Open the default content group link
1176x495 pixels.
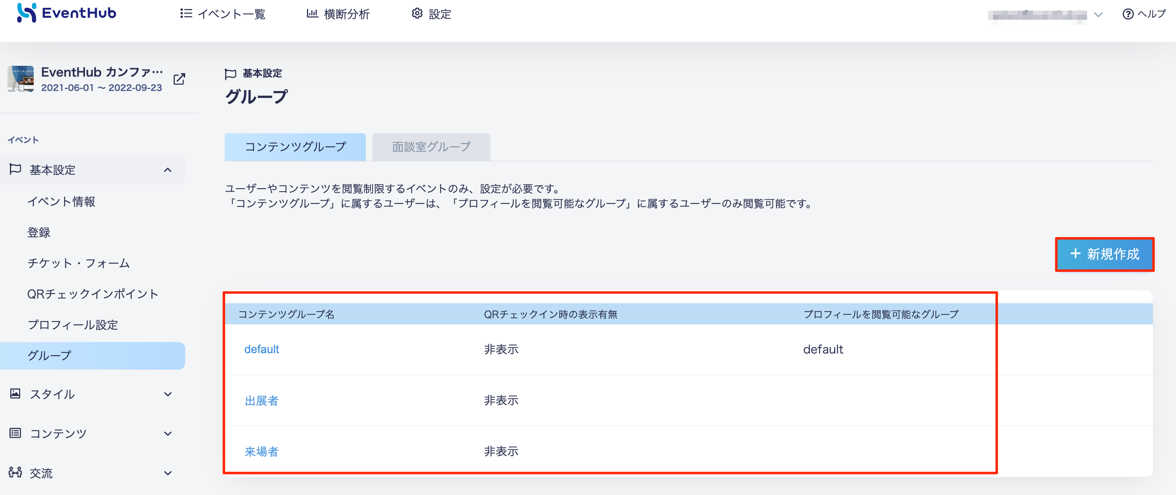coord(262,349)
